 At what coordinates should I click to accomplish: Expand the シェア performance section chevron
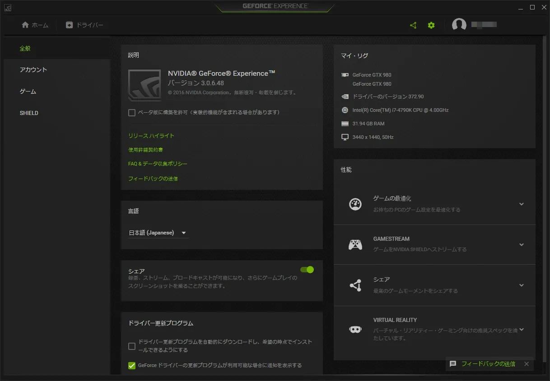pyautogui.click(x=522, y=285)
